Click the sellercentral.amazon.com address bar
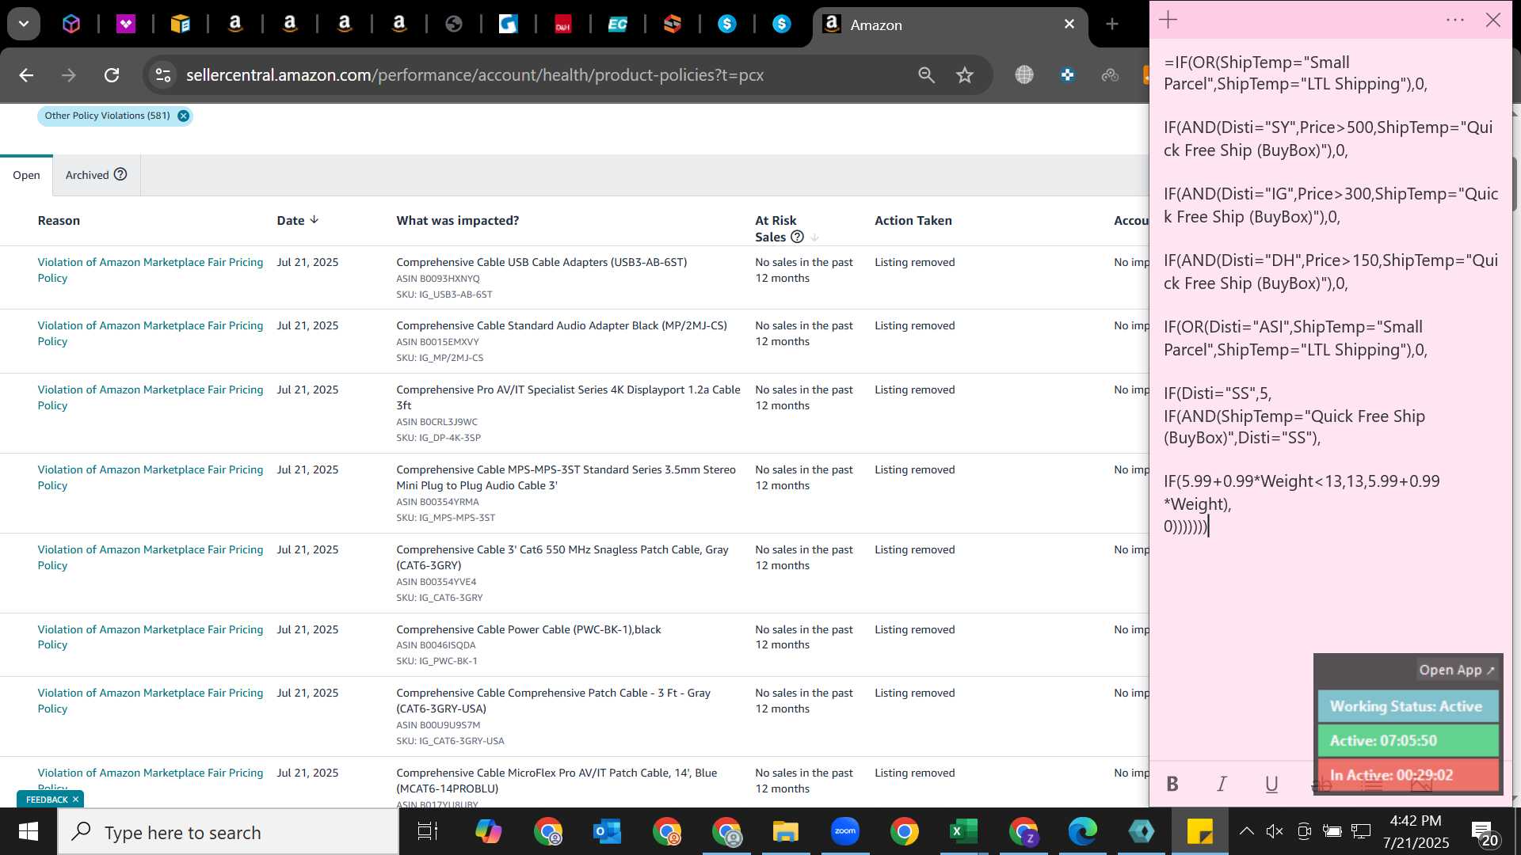 point(475,75)
